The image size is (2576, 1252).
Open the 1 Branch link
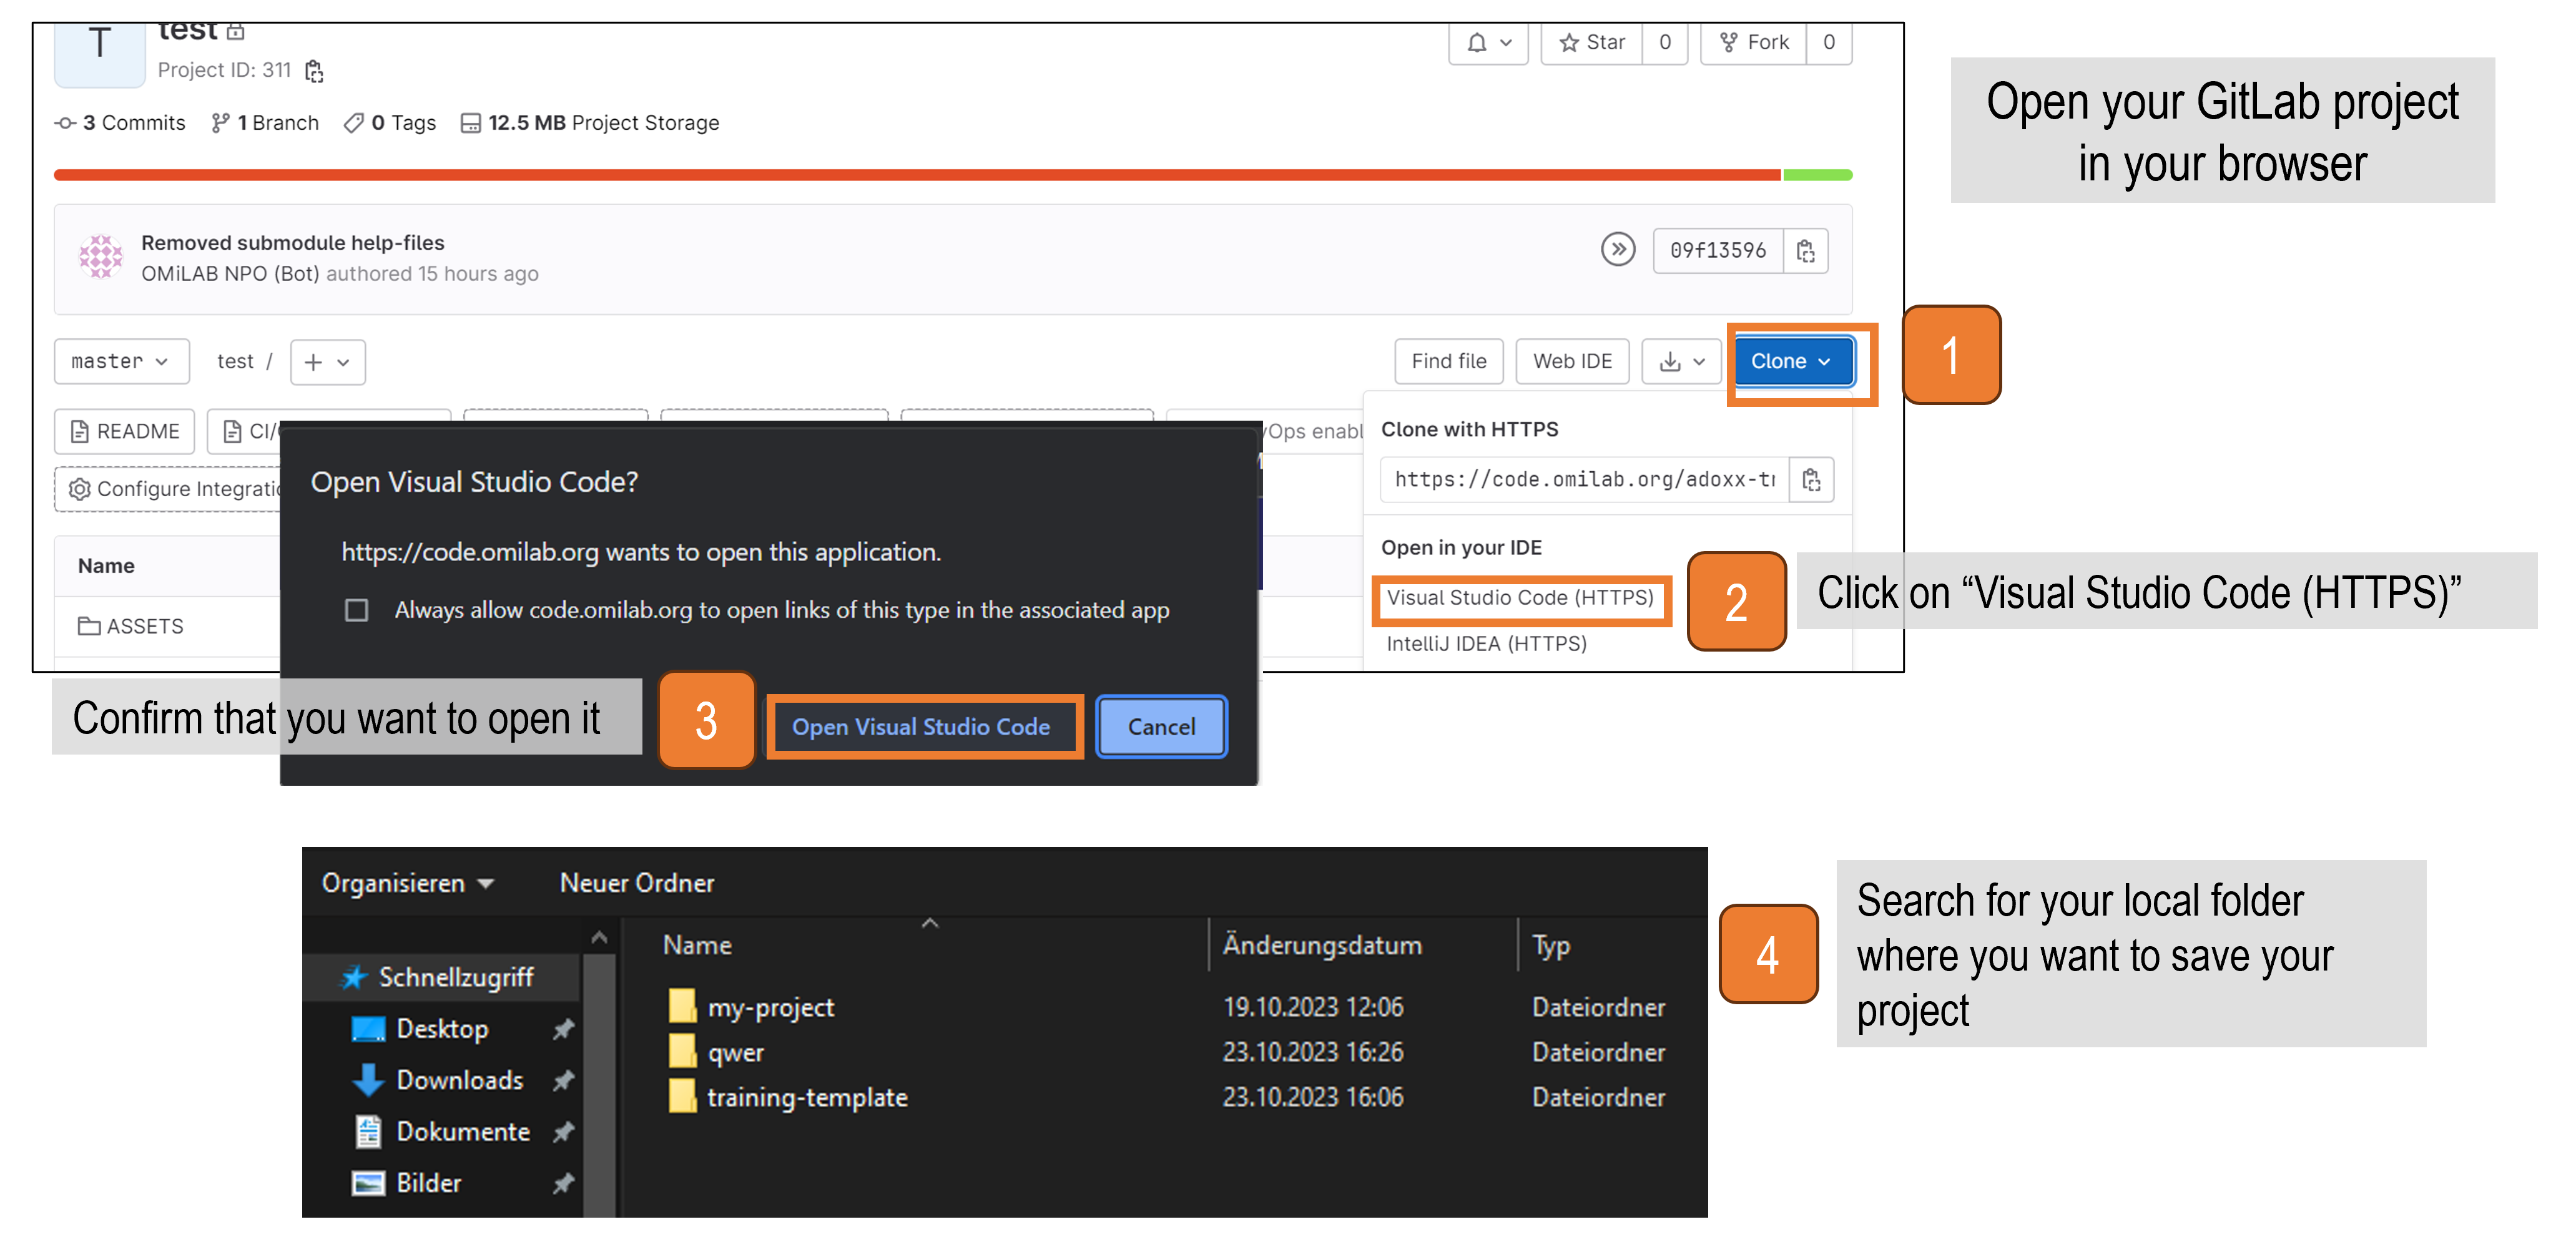click(x=265, y=123)
